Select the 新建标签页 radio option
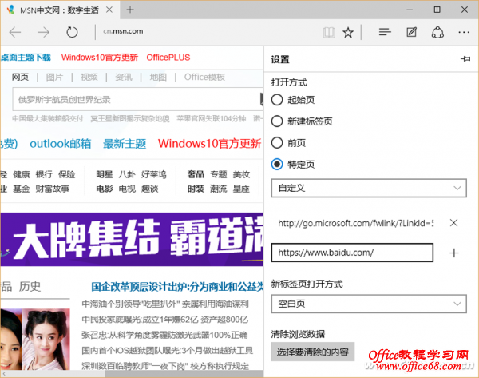 click(277, 121)
